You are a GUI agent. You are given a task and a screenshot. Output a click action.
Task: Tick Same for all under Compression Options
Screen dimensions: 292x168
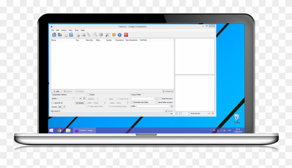[52, 103]
